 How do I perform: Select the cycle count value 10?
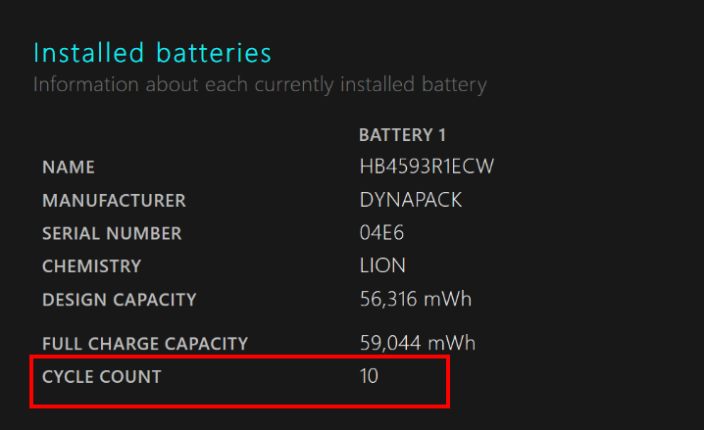(370, 375)
